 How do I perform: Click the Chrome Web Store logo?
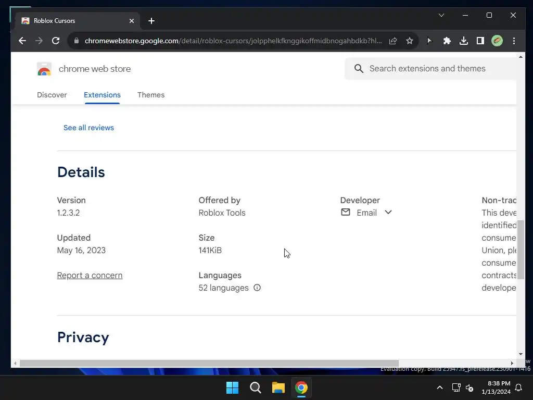click(x=44, y=69)
